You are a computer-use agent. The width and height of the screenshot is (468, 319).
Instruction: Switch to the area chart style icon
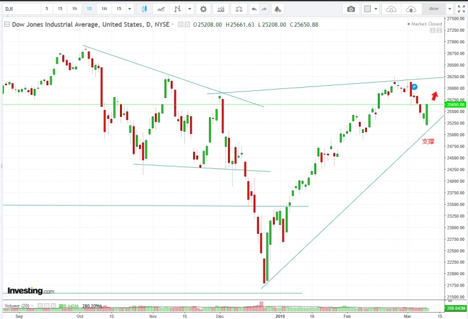[x=161, y=9]
